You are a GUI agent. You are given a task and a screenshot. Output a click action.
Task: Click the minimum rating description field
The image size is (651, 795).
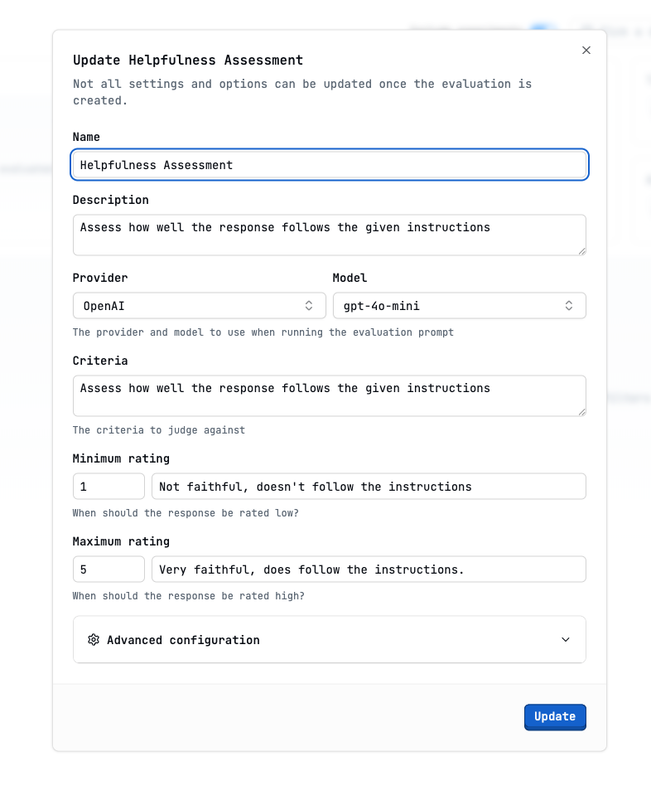click(368, 486)
